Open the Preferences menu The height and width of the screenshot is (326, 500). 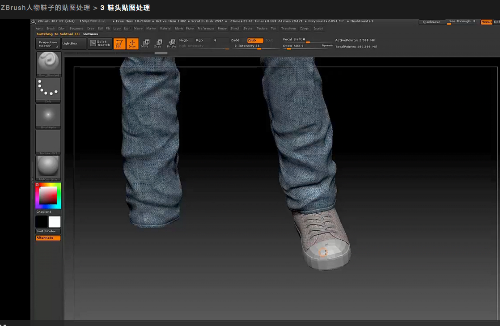[206, 28]
